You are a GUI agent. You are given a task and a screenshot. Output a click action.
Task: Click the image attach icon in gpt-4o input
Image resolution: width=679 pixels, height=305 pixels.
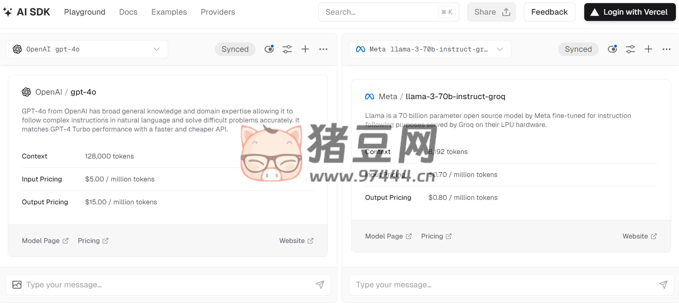pos(17,285)
